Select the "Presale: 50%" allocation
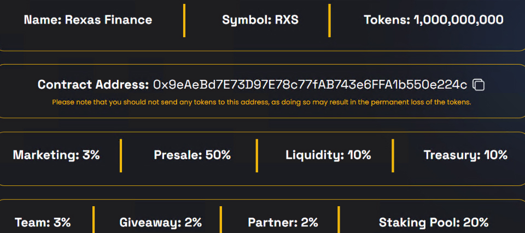Image resolution: width=525 pixels, height=233 pixels. point(192,155)
